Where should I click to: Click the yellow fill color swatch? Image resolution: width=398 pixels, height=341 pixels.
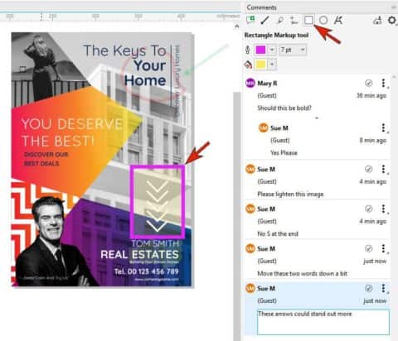260,65
